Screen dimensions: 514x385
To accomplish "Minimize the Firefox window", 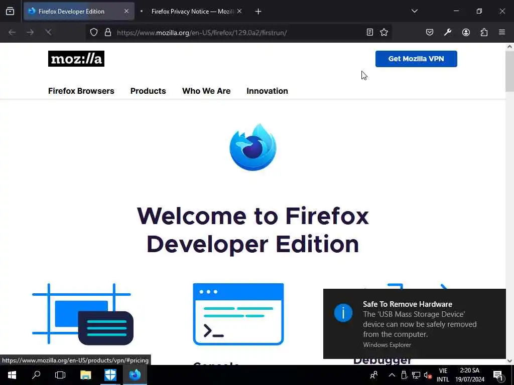I will [456, 12].
